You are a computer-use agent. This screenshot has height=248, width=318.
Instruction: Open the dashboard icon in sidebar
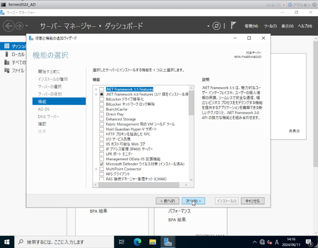[7, 46]
